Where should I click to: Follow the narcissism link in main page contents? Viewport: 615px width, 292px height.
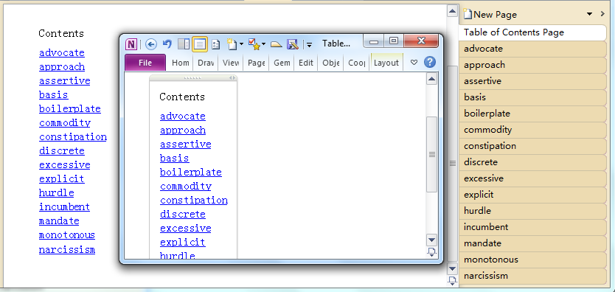[x=66, y=250]
